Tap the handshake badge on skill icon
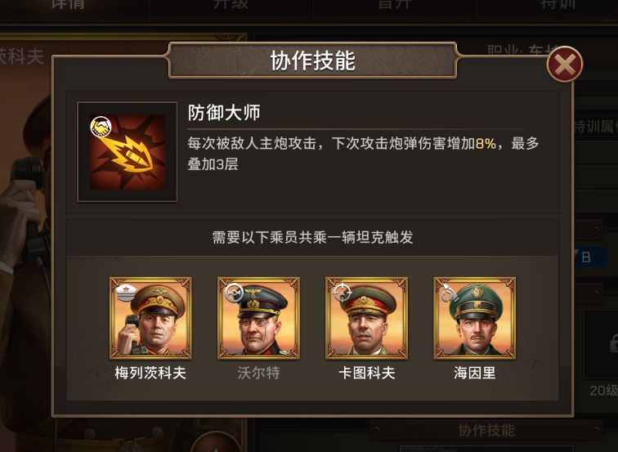Screen dimensions: 618x452 tap(101, 127)
